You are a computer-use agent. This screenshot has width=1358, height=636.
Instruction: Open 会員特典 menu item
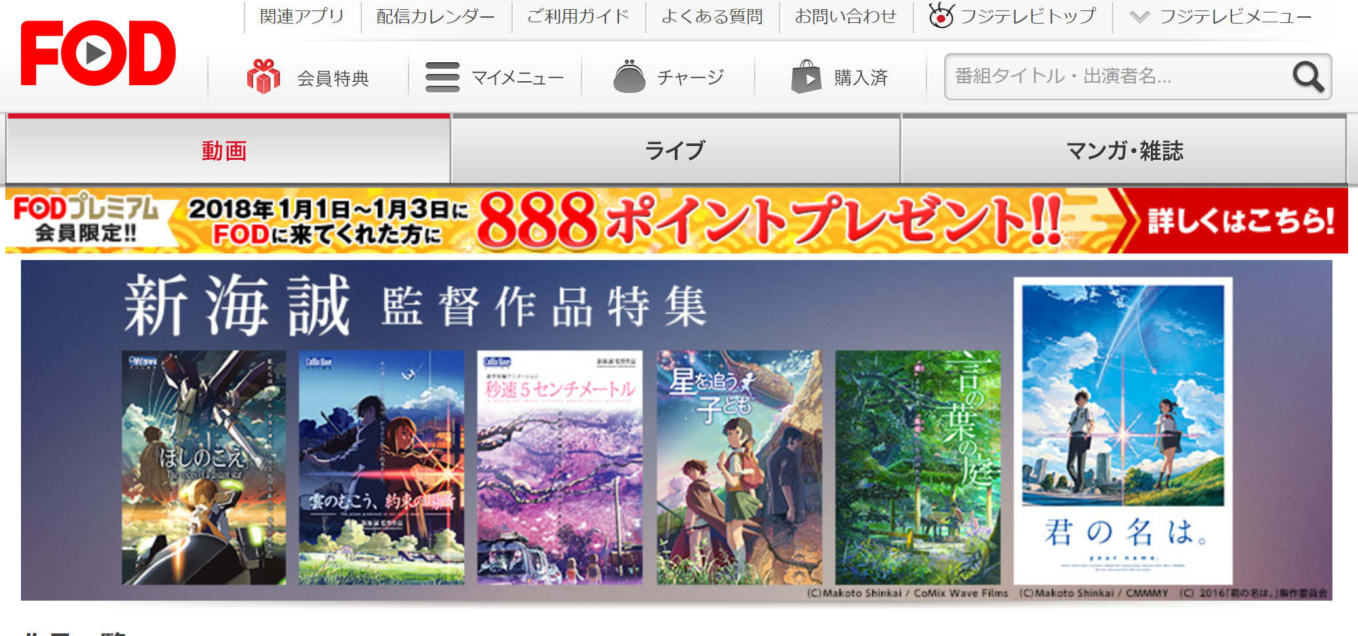click(333, 78)
